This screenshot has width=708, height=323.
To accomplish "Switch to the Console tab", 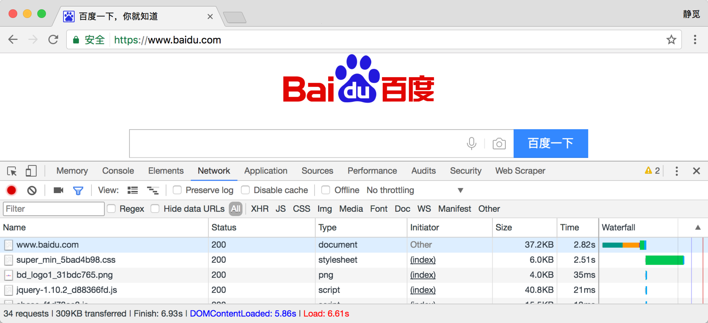I will (x=118, y=171).
